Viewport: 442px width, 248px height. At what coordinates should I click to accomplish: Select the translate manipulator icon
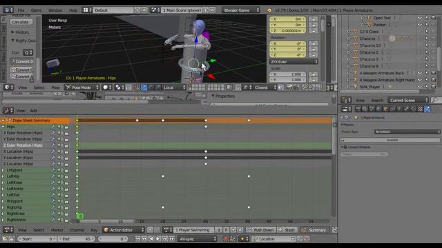click(144, 87)
